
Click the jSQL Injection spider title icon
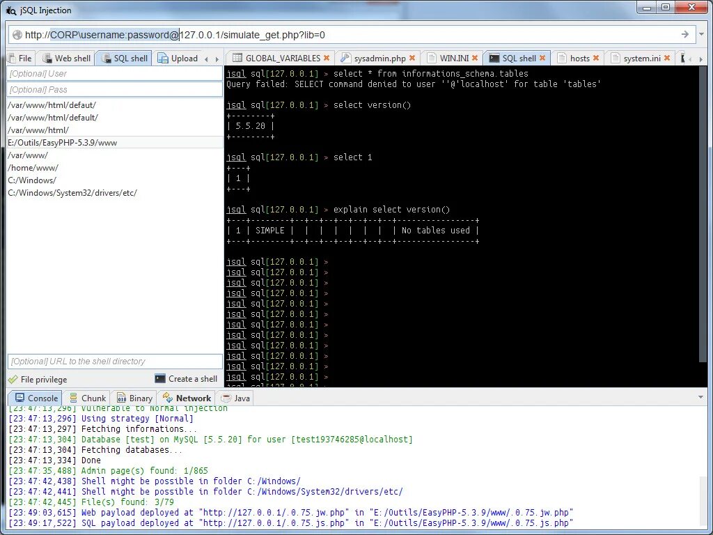click(11, 10)
